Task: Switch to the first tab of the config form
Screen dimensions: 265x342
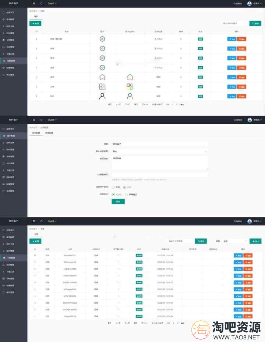Action: coord(36,133)
